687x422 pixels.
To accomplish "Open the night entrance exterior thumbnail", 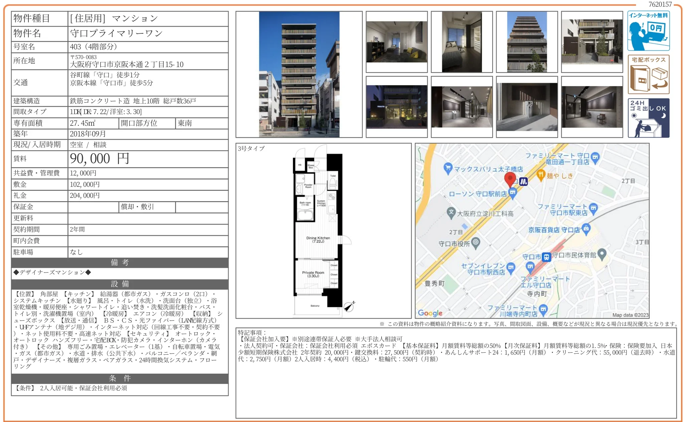I will (397, 107).
